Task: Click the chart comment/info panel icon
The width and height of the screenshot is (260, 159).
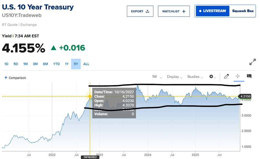Action: pyautogui.click(x=249, y=76)
